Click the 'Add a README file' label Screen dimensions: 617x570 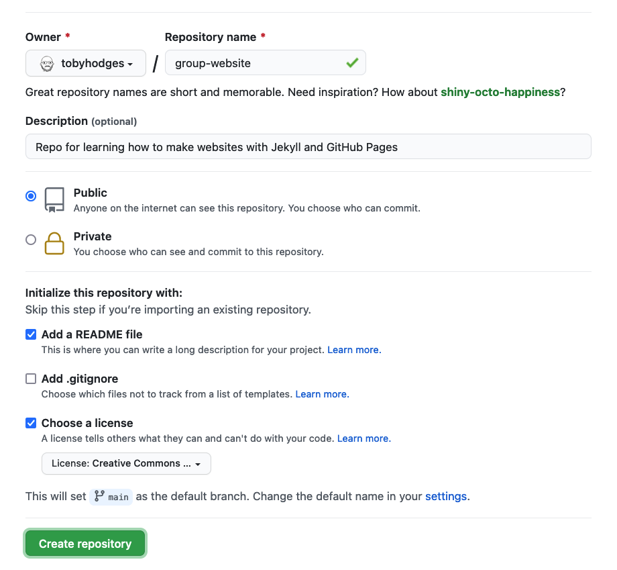point(92,334)
